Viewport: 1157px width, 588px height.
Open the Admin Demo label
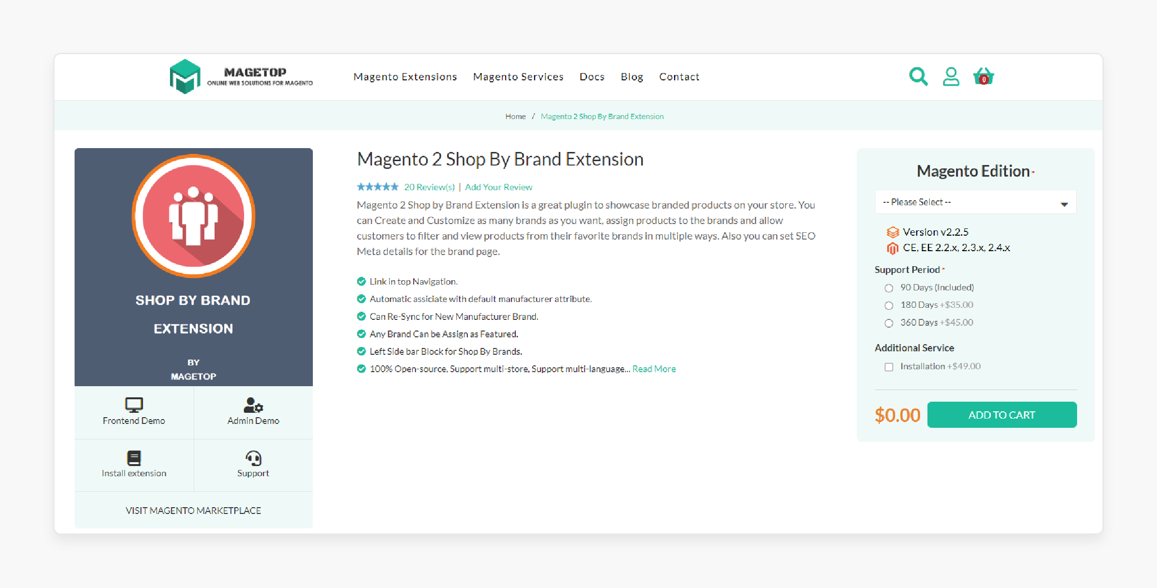click(x=253, y=421)
